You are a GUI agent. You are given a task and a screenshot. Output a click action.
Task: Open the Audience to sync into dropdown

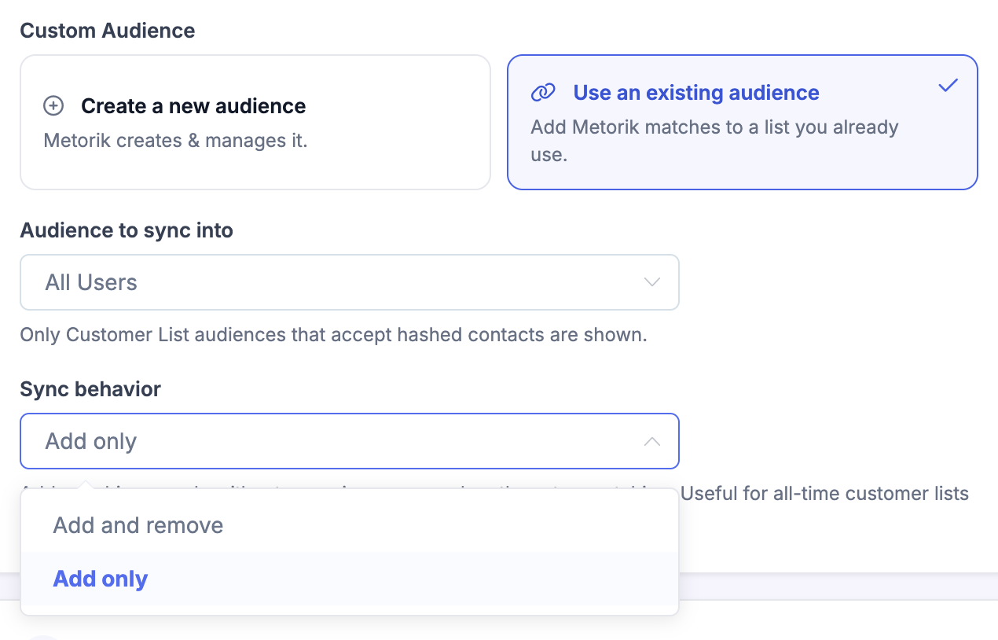[x=350, y=282]
